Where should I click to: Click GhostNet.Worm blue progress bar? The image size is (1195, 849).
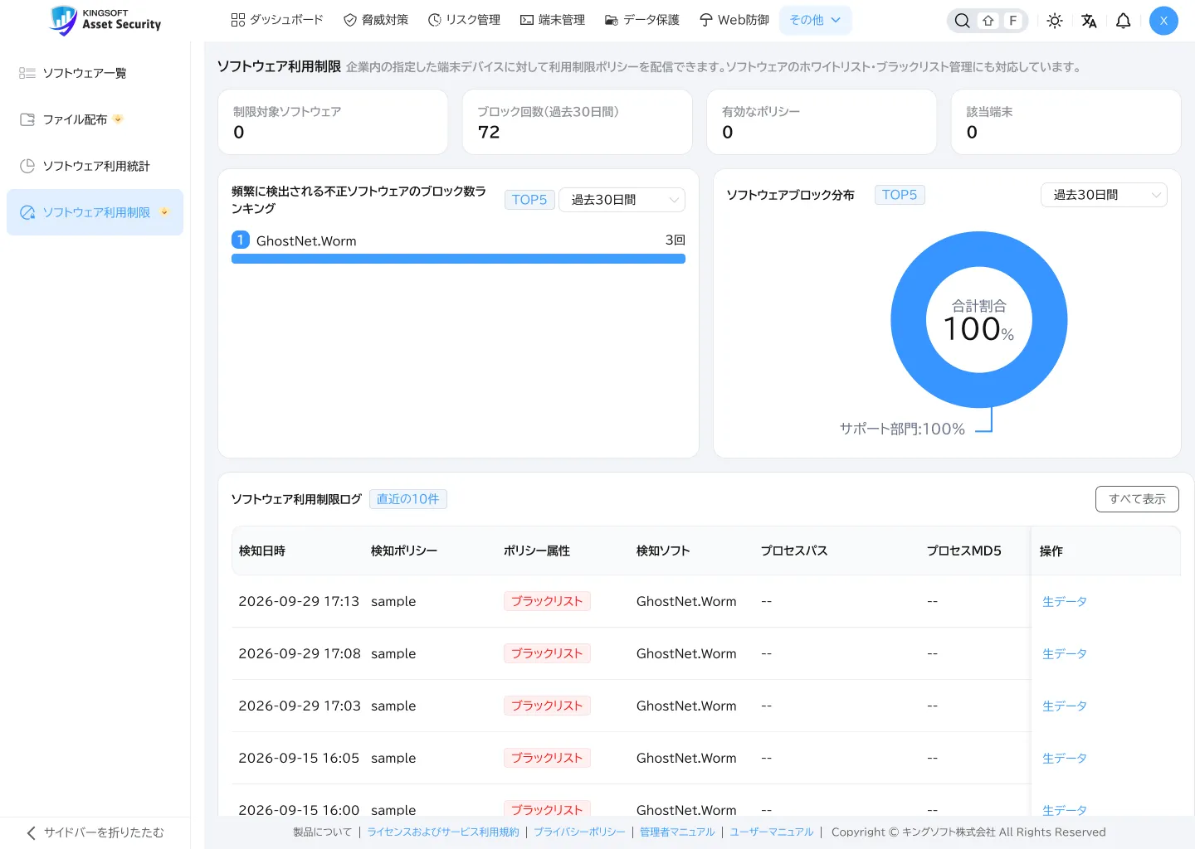pos(458,259)
